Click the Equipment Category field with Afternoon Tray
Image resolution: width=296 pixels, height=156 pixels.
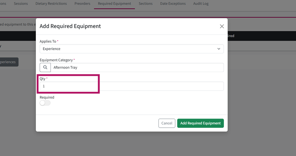pos(137,67)
